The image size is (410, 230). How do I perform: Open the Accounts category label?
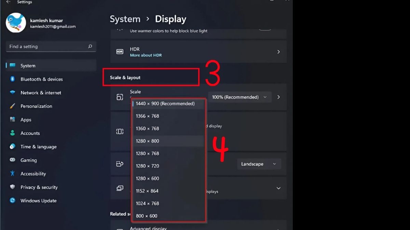click(30, 133)
